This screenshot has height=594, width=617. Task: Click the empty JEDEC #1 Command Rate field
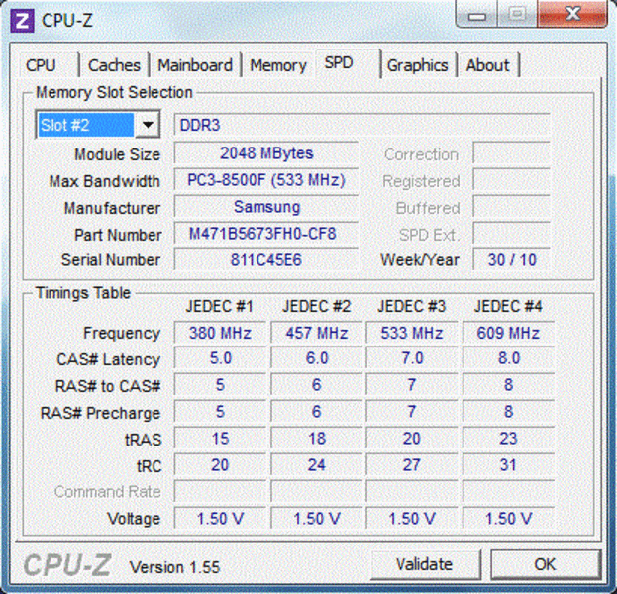click(x=220, y=492)
